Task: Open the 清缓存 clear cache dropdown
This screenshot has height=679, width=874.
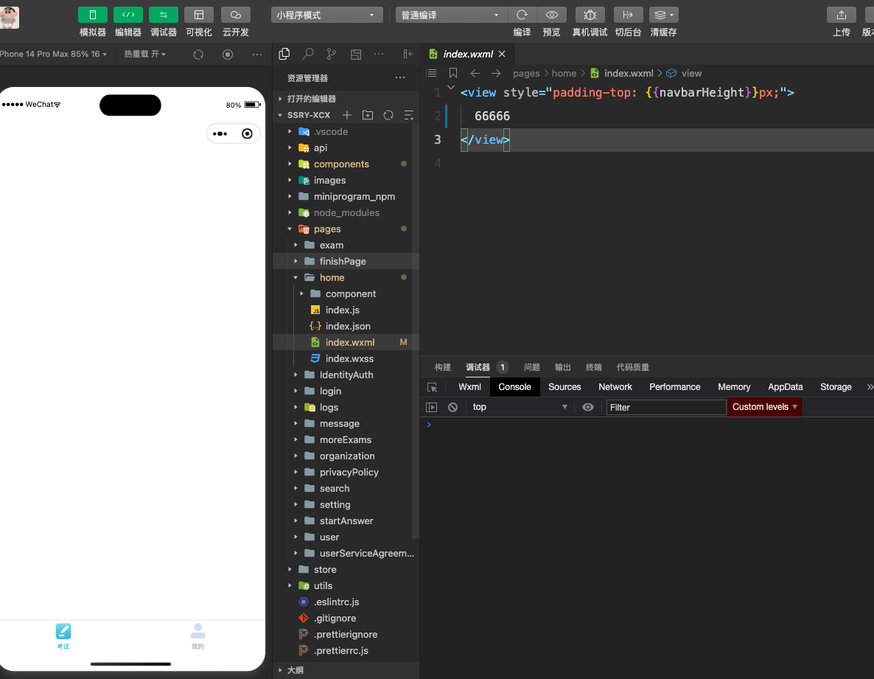Action: click(x=664, y=15)
